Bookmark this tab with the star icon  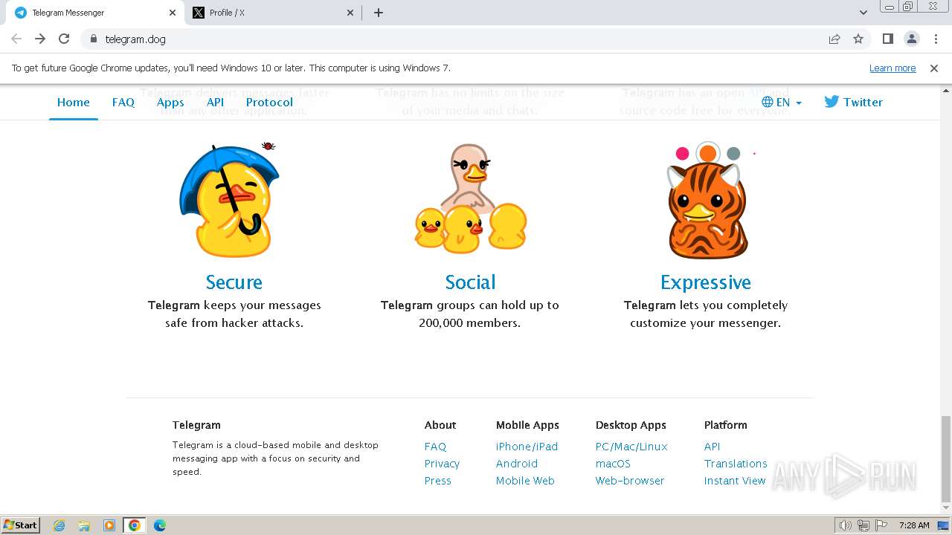(x=858, y=39)
